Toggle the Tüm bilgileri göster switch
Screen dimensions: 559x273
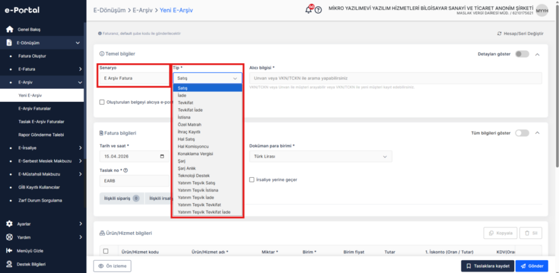click(522, 133)
